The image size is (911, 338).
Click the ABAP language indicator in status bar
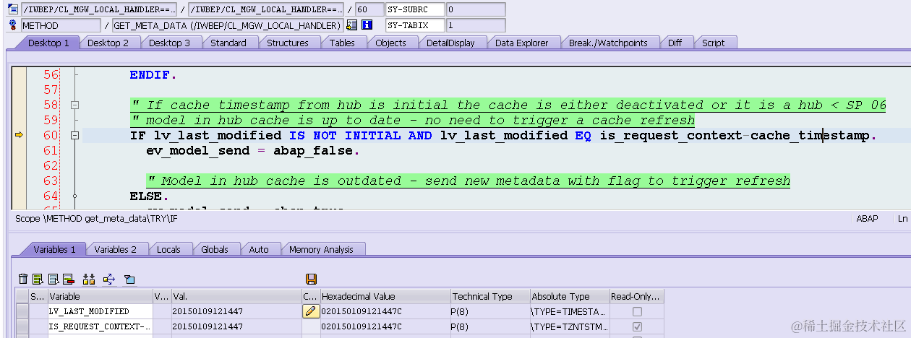(x=868, y=217)
